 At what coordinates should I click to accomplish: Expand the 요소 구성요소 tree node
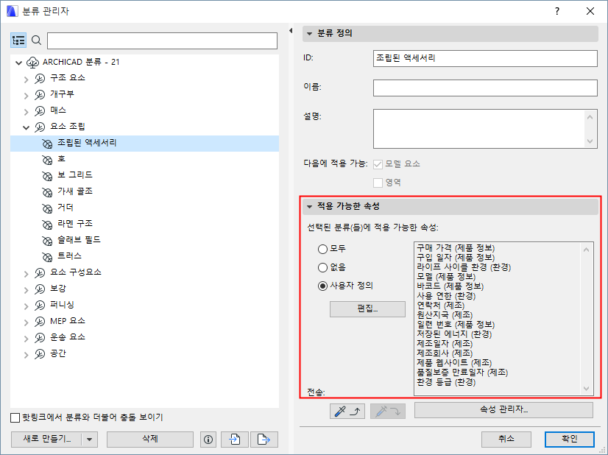pyautogui.click(x=26, y=274)
